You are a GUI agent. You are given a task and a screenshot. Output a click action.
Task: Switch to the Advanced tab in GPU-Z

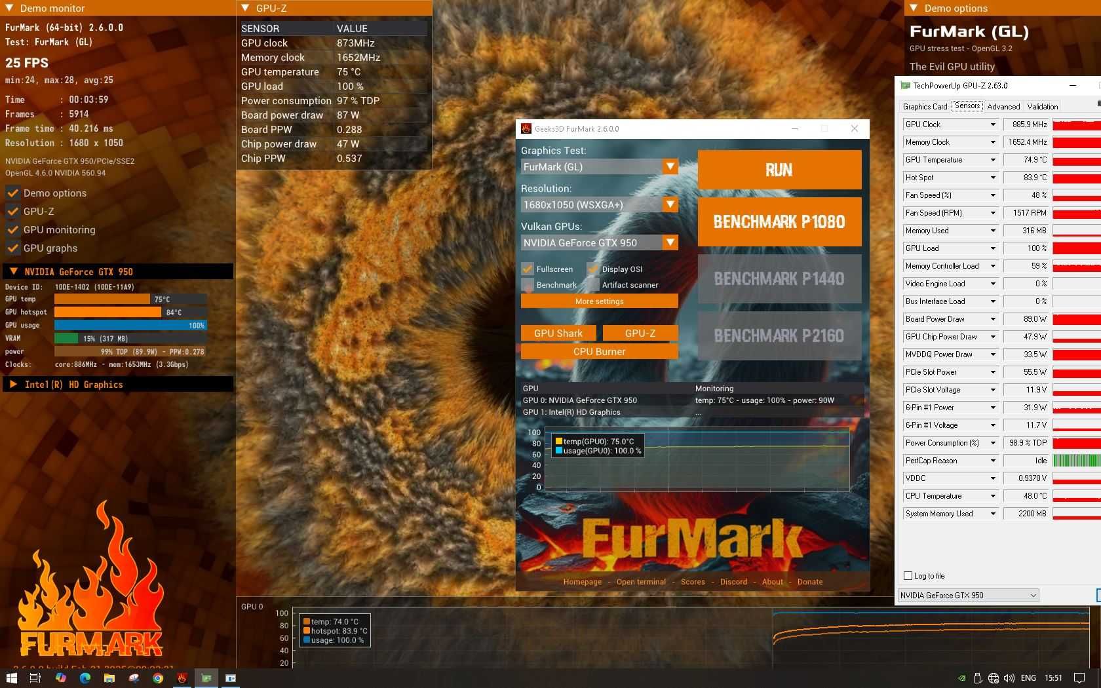[x=1003, y=106]
